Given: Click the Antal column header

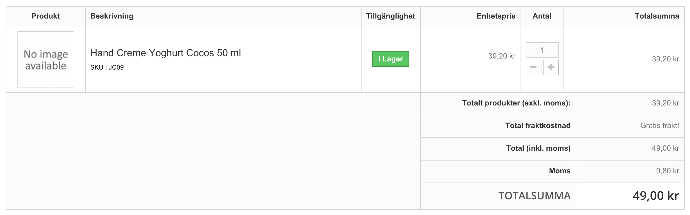Looking at the screenshot, I should [542, 16].
